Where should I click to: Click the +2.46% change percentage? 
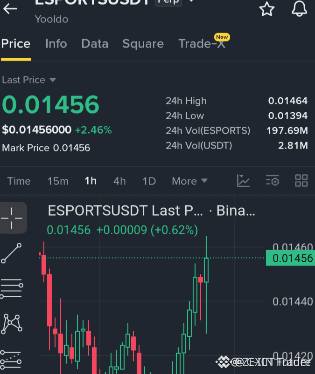tap(93, 130)
